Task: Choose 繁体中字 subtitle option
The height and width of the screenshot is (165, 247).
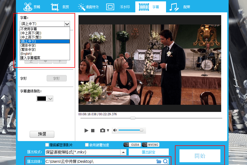Action: click(45, 50)
